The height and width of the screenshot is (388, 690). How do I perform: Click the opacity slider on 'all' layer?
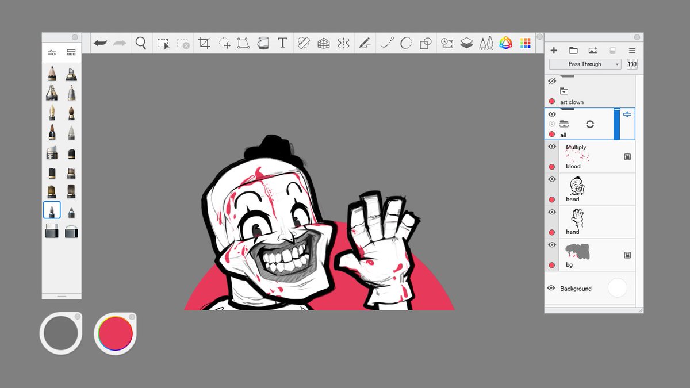click(617, 124)
